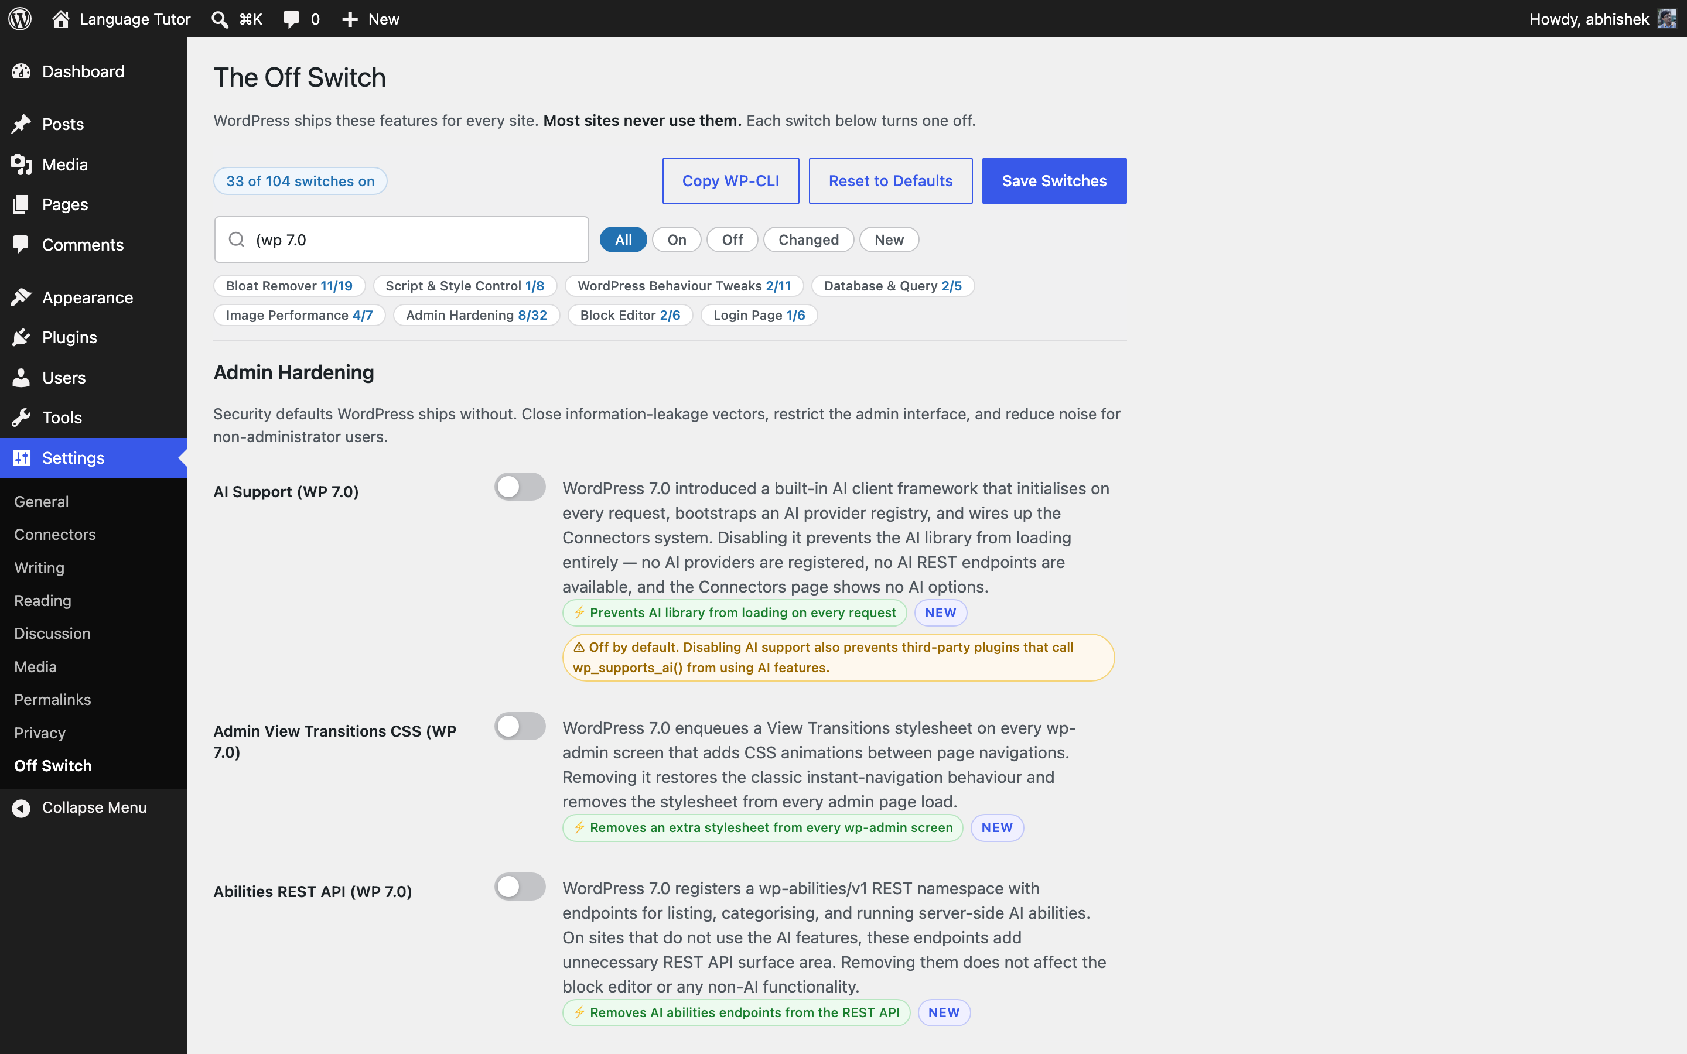Click the Appearance brush icon
Viewport: 1687px width, 1054px height.
[x=21, y=297]
